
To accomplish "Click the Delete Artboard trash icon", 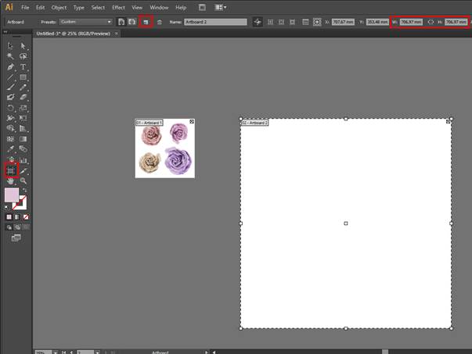I will coord(159,22).
